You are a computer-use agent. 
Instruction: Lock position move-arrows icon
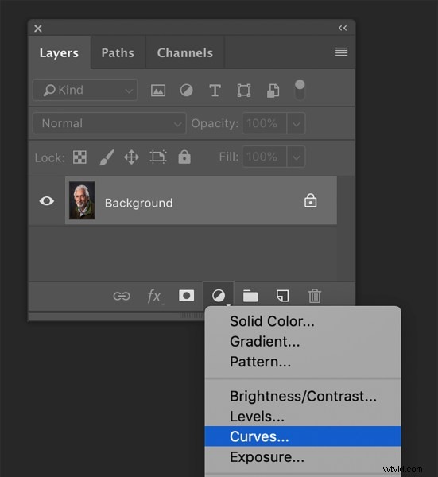131,157
